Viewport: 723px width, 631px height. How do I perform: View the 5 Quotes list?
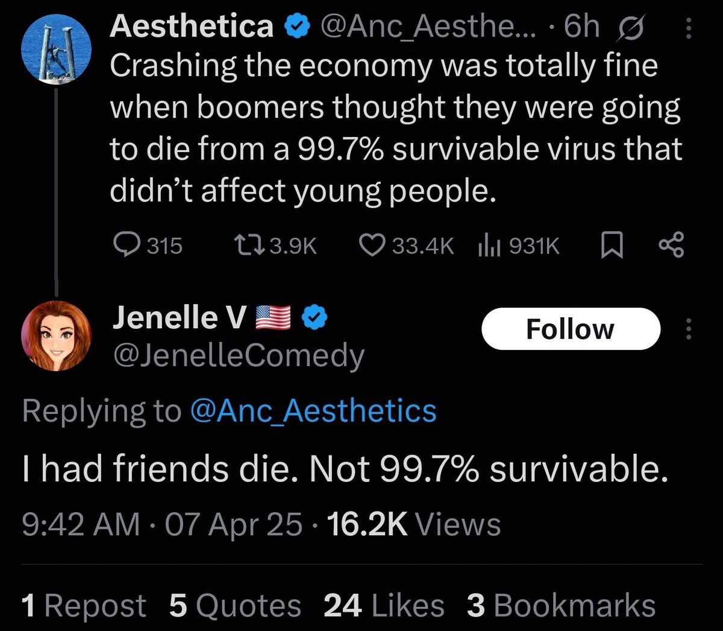tap(235, 606)
